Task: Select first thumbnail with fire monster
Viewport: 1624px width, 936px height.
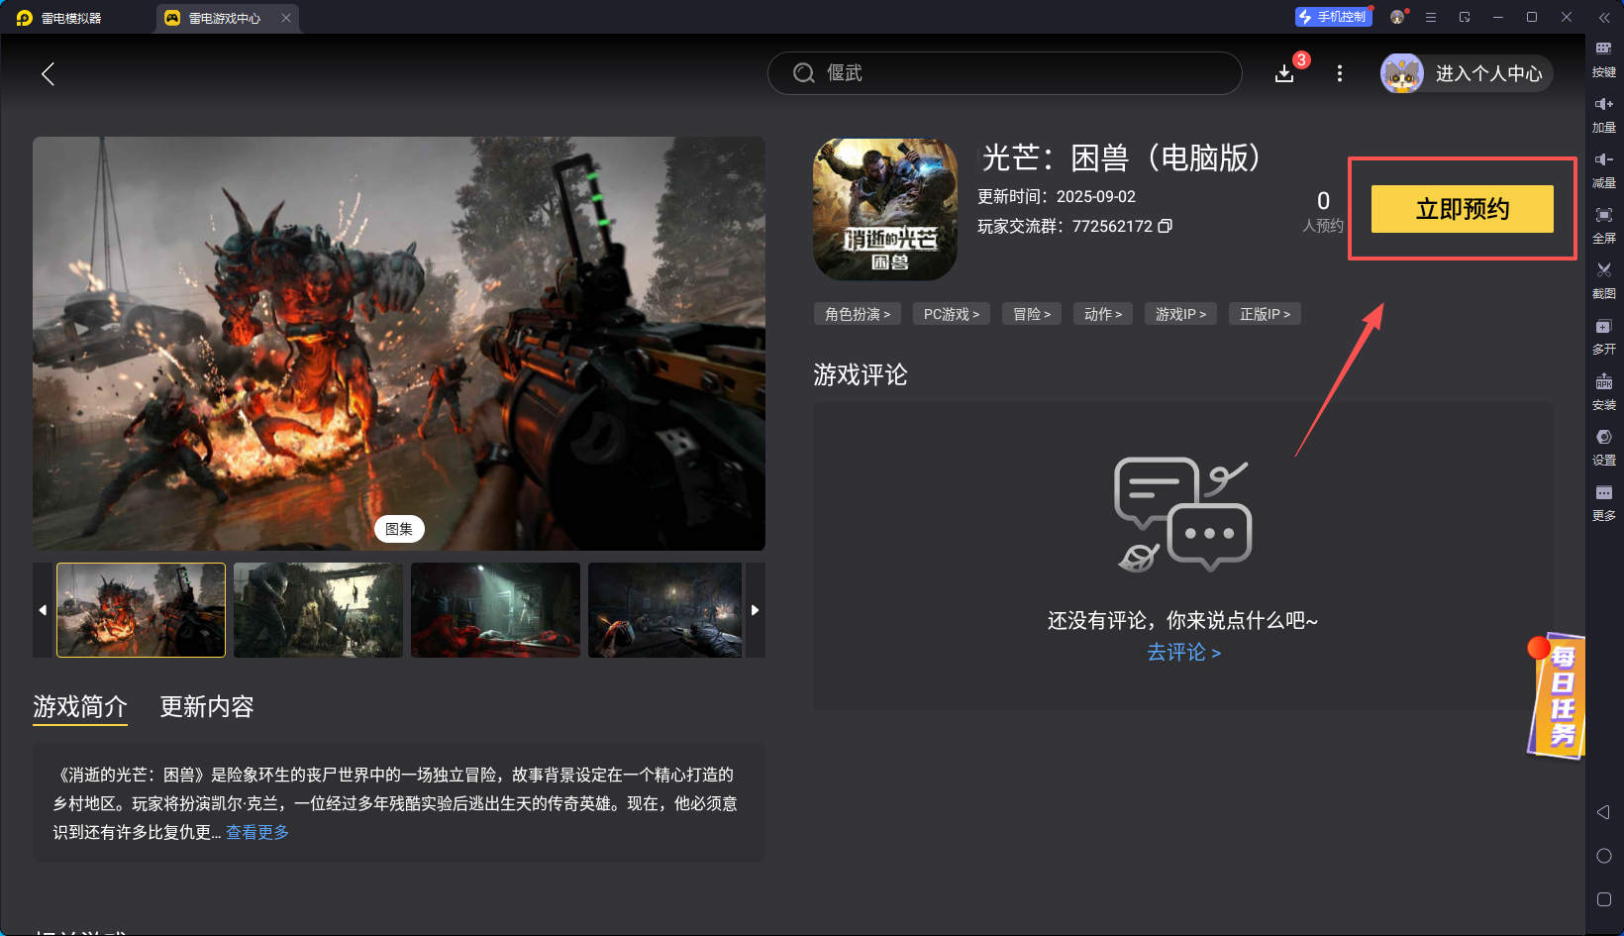Action: tap(141, 610)
